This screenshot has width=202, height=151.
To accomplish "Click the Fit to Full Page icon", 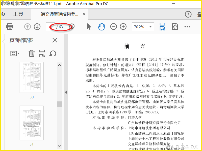I will pos(175,27).
